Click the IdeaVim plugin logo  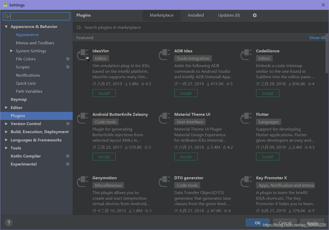[x=83, y=55]
